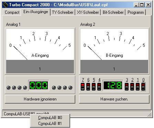The image size is (154, 128).
Task: Choose CompuLAB #1 from popup menu
Action: (x=50, y=124)
